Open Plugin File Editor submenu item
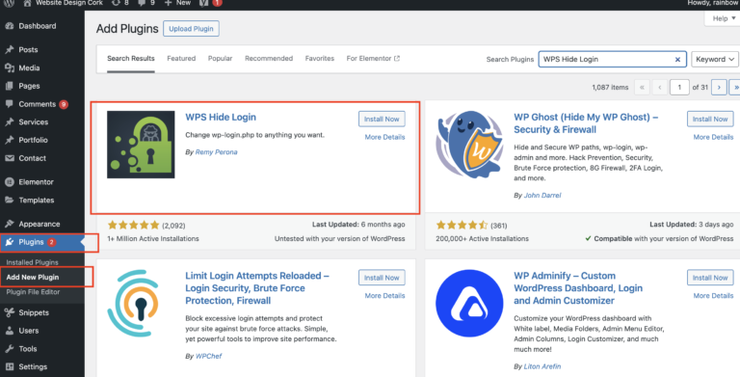The height and width of the screenshot is (377, 740). click(x=33, y=292)
